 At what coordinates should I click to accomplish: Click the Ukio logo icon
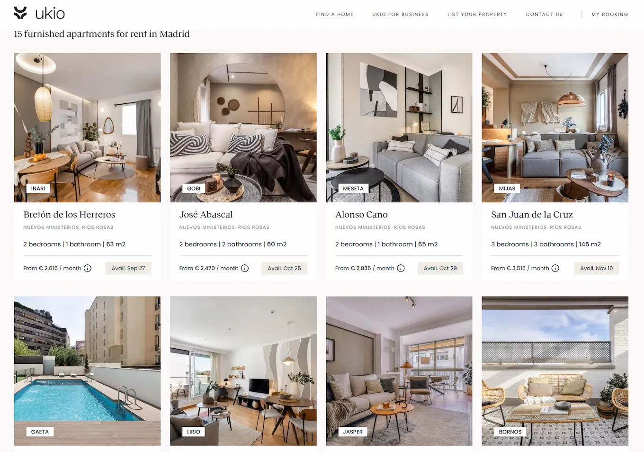click(20, 13)
